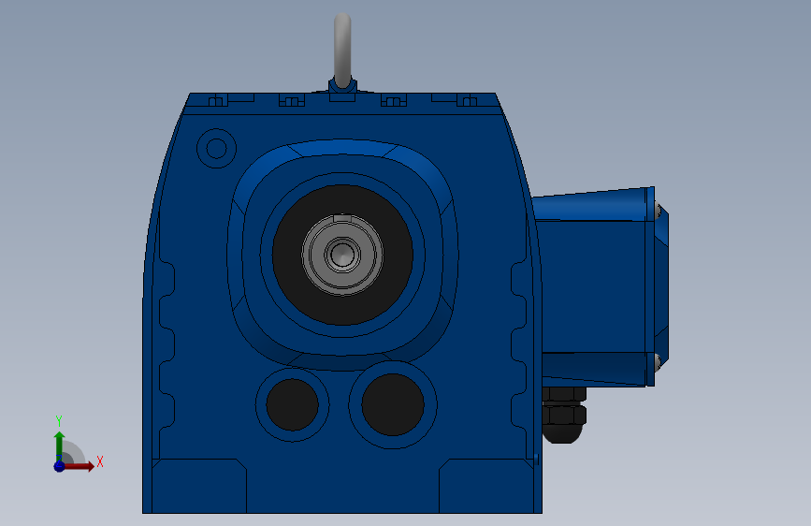Screen dimensions: 811x526
Task: Select the keyway notch at the top of the shaft
Action: (x=342, y=218)
